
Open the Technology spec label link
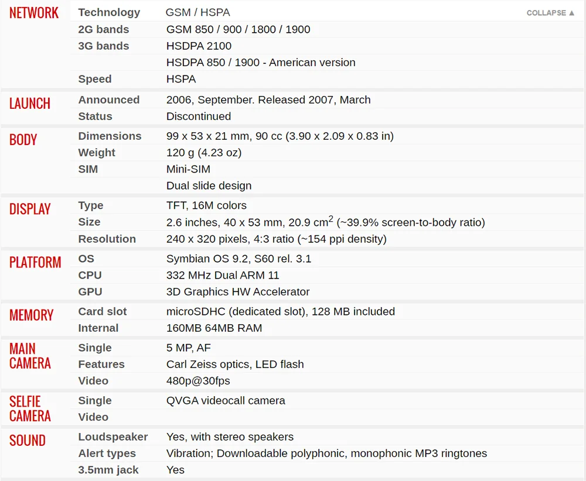[109, 12]
